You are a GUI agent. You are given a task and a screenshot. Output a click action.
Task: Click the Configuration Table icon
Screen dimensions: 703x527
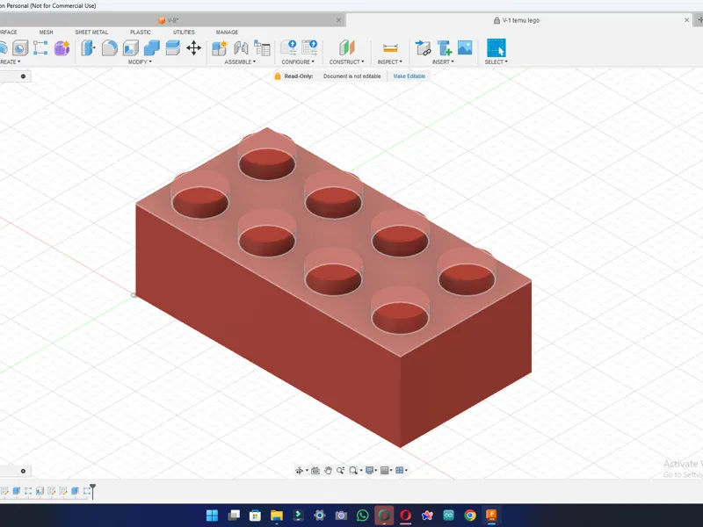coord(309,47)
